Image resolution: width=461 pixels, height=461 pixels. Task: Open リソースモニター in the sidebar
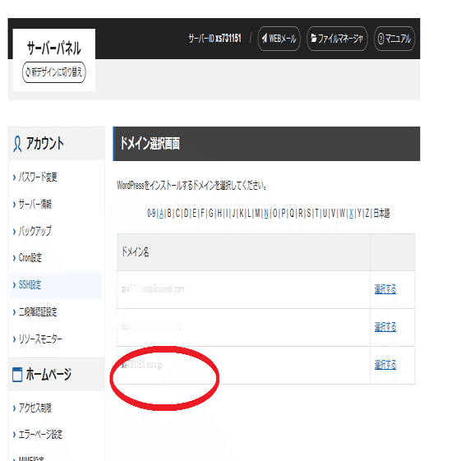[40, 339]
